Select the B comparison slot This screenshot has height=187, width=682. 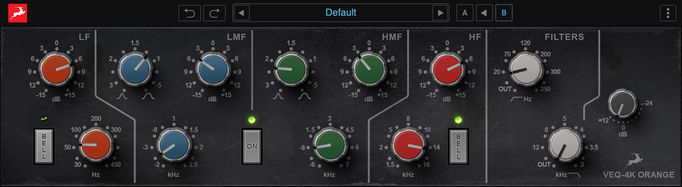504,13
